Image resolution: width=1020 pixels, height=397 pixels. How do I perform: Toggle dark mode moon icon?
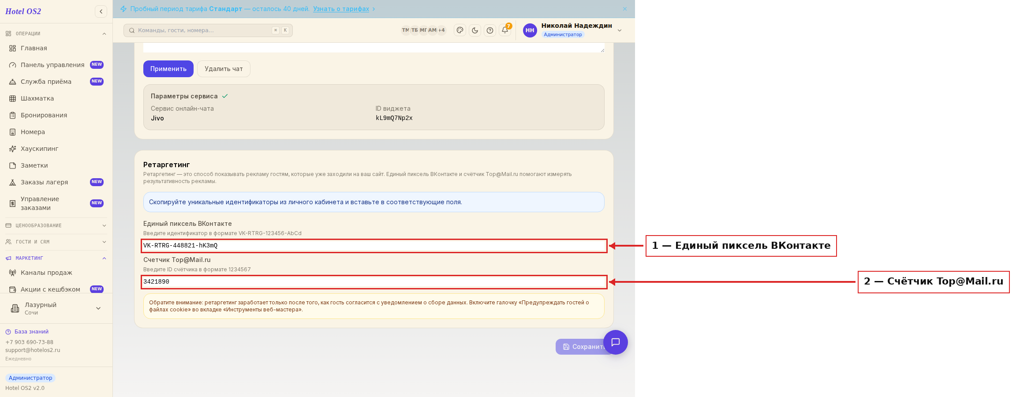click(475, 30)
